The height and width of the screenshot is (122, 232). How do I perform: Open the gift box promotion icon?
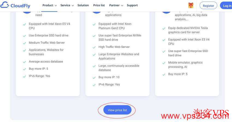(x=191, y=5)
